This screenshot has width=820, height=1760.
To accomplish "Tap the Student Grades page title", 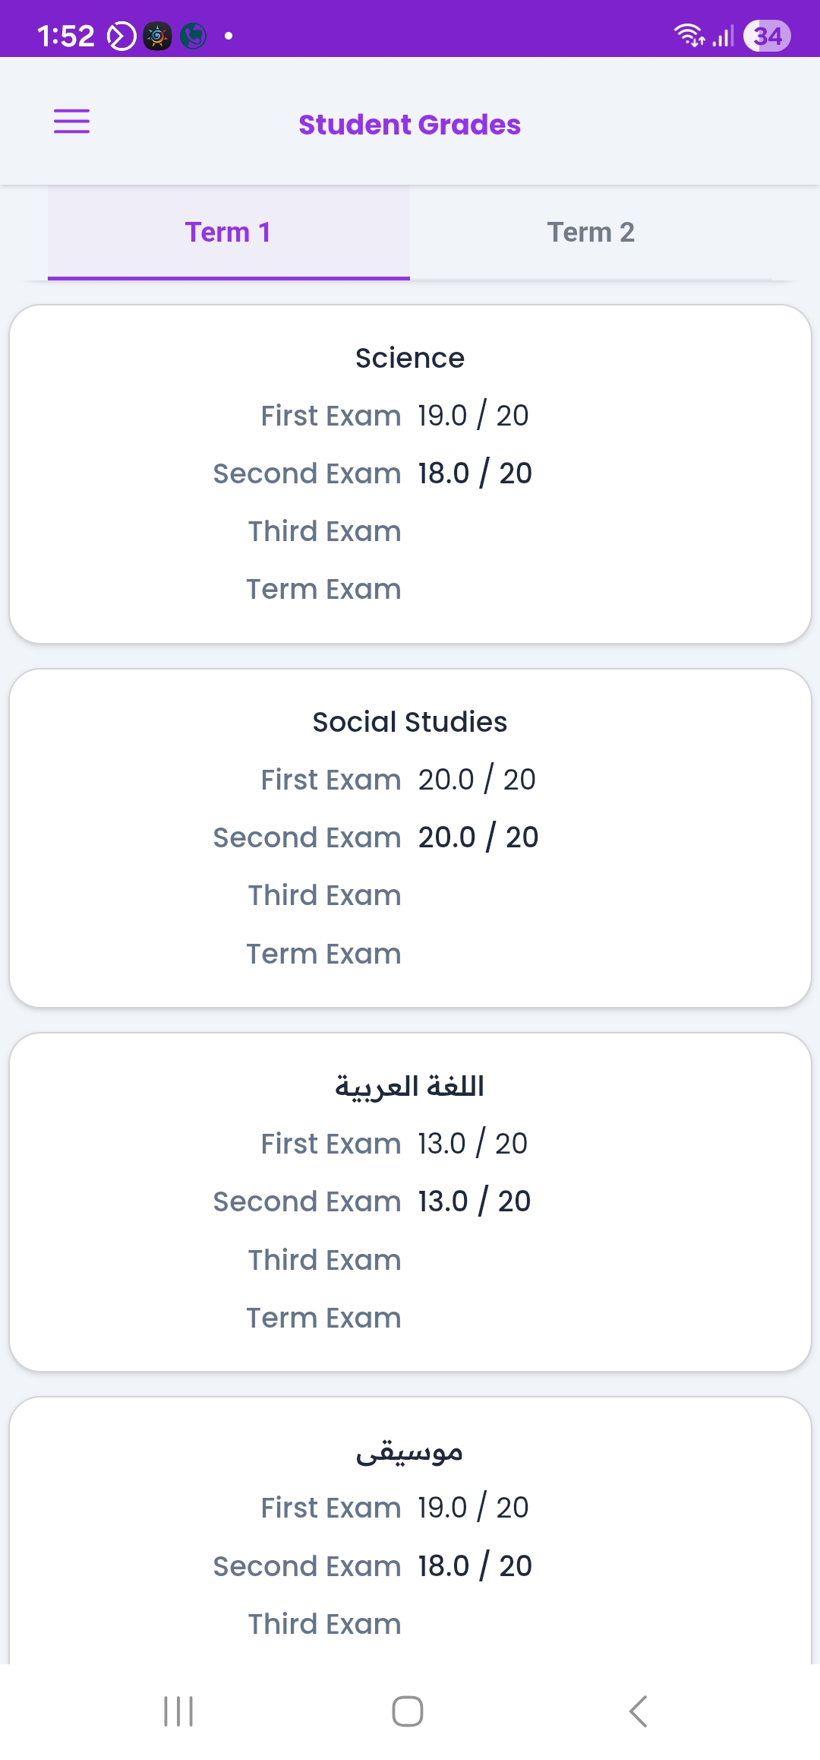I will pos(410,125).
